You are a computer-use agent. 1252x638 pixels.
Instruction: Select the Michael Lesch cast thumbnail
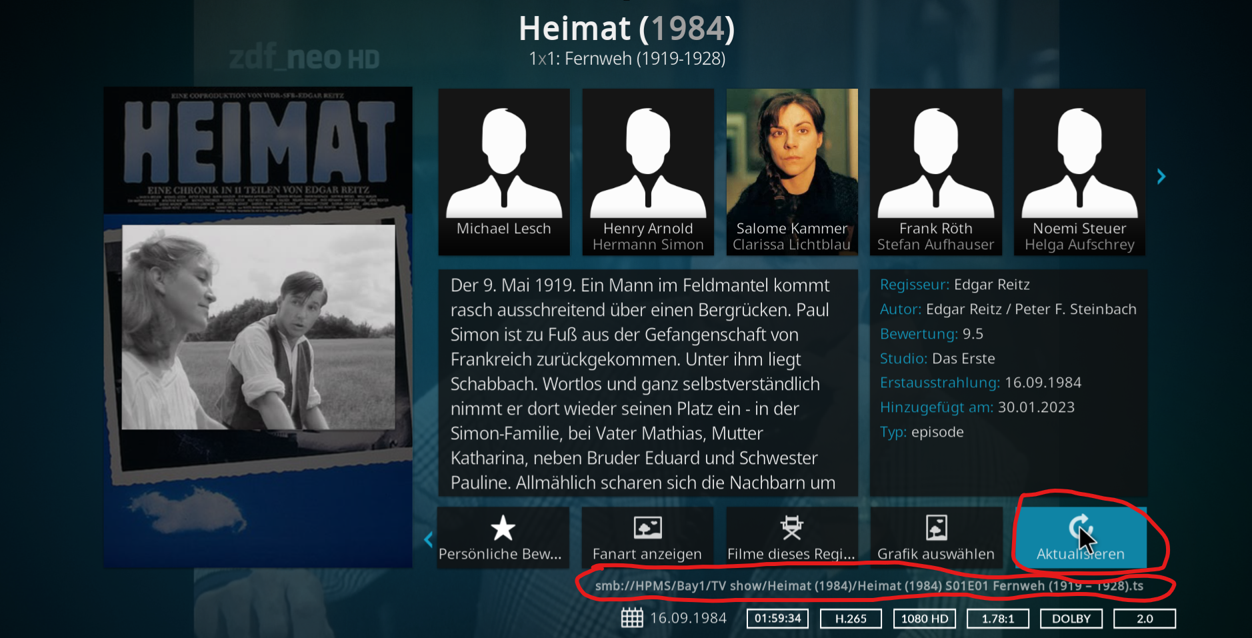click(x=504, y=172)
